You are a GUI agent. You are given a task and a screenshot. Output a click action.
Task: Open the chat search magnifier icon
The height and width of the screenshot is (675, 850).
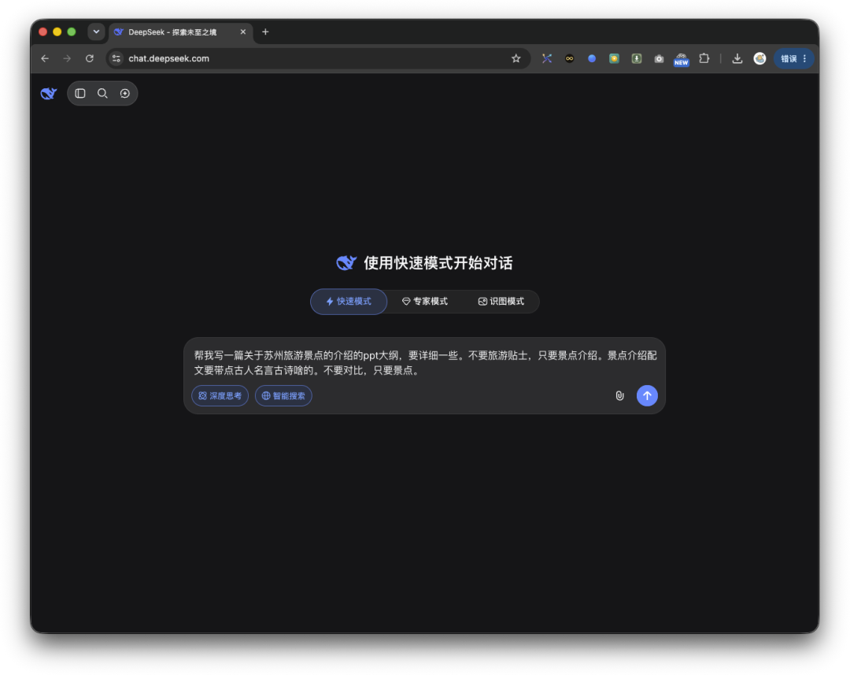tap(102, 93)
